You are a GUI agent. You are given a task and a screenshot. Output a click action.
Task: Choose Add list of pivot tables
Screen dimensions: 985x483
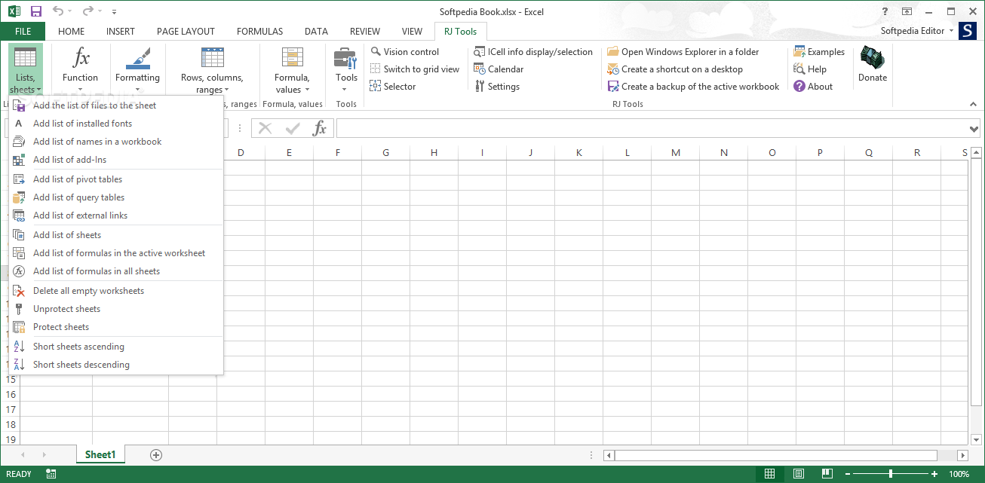117,179
